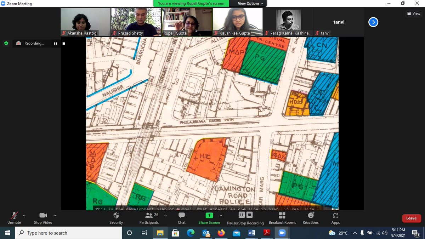Stop recording using top-left indicator button
The image size is (425, 239).
click(64, 44)
